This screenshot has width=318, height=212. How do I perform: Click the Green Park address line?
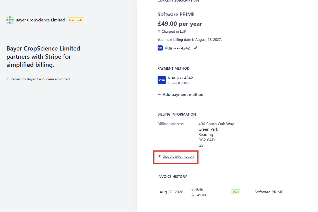(208, 129)
